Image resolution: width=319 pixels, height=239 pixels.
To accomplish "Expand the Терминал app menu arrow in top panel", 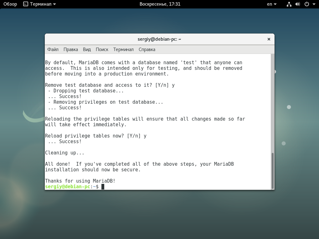I will [55, 4].
